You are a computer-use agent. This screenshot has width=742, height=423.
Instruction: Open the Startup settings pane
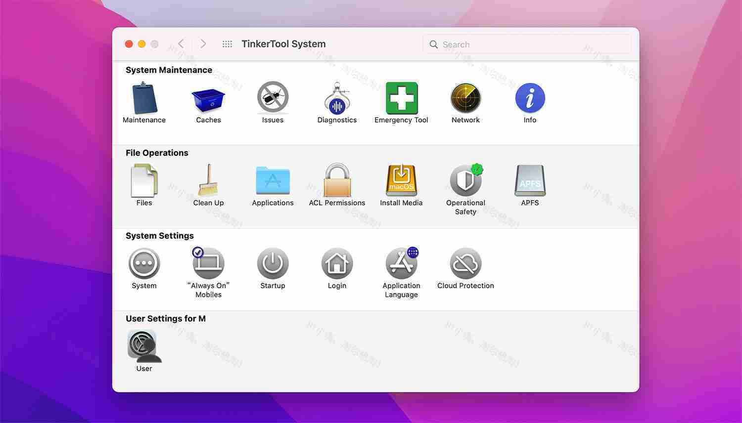click(273, 263)
